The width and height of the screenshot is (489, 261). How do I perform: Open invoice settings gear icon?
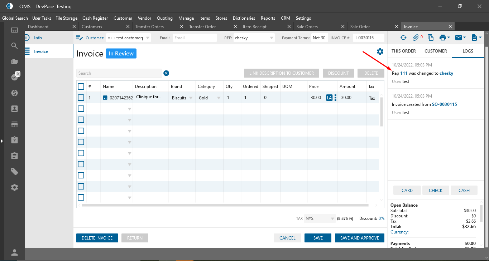[380, 51]
